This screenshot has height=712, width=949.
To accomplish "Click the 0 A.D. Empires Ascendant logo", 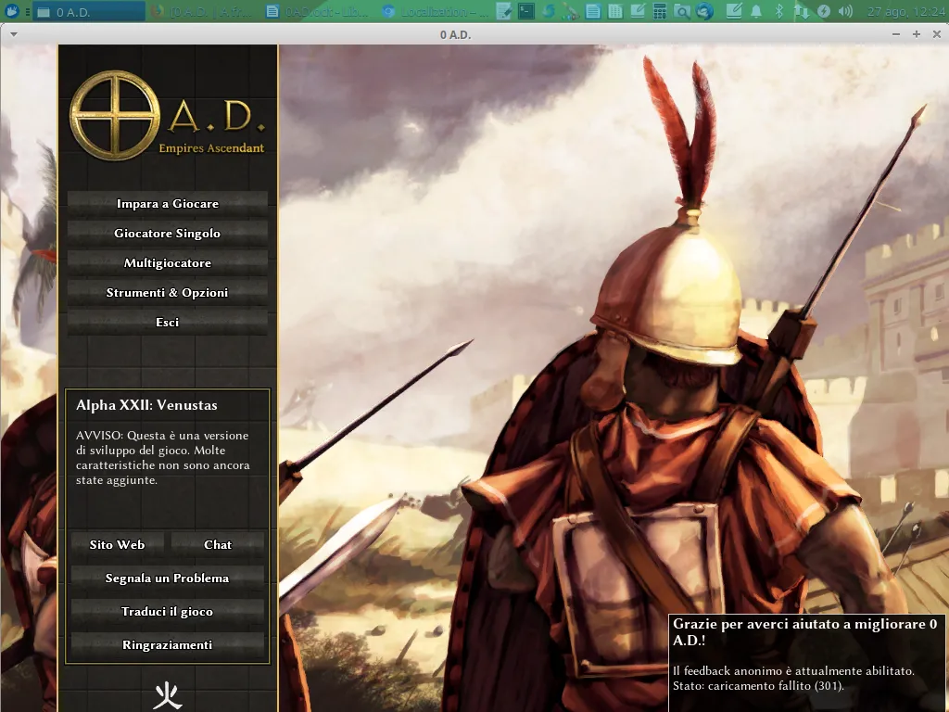I will click(x=168, y=115).
